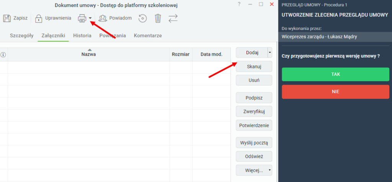Answer NIE with the red button

click(x=335, y=92)
